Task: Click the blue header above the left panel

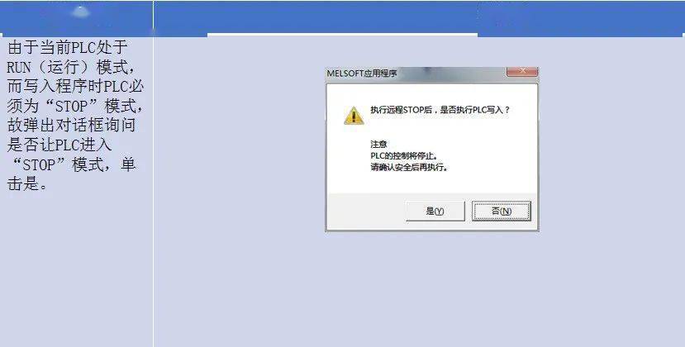Action: pyautogui.click(x=77, y=17)
